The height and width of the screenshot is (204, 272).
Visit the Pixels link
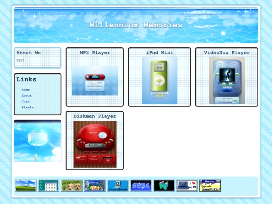(x=27, y=107)
